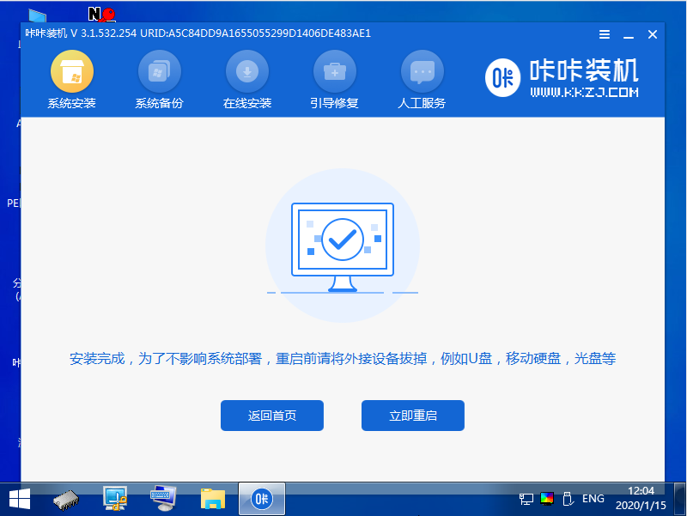Viewport: 687px width, 516px height.
Task: Open the hamburger menu in title bar
Action: point(605,34)
